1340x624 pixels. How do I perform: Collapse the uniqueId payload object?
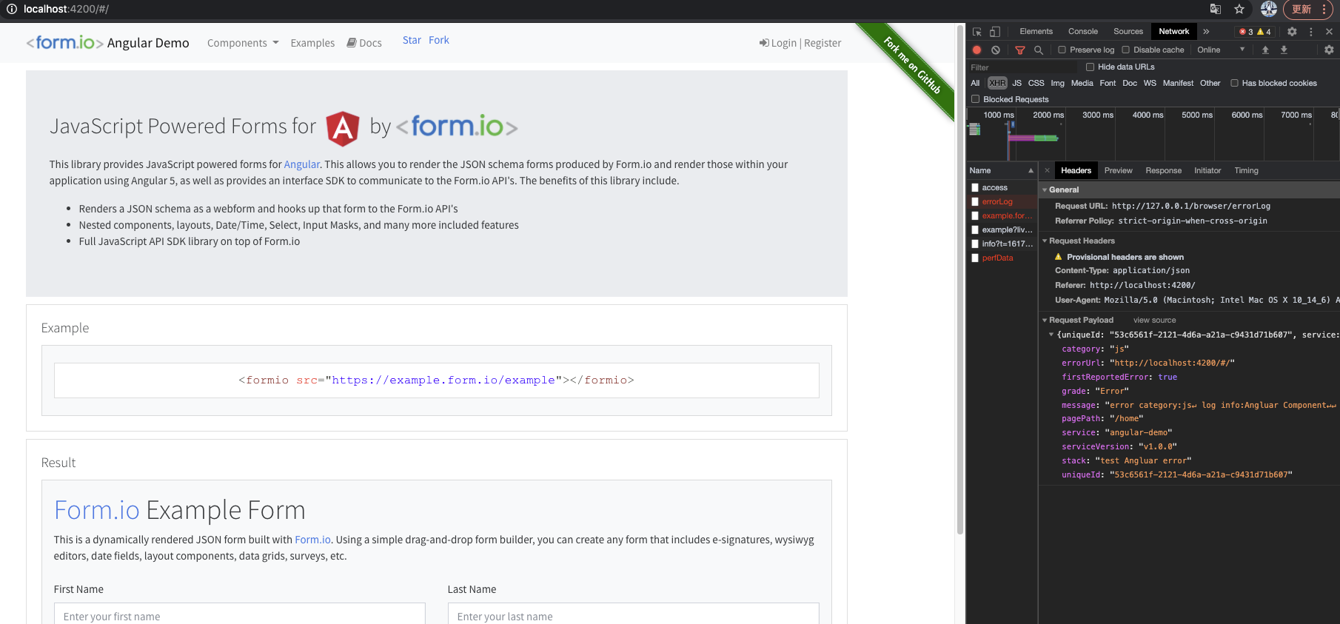tap(1051, 335)
